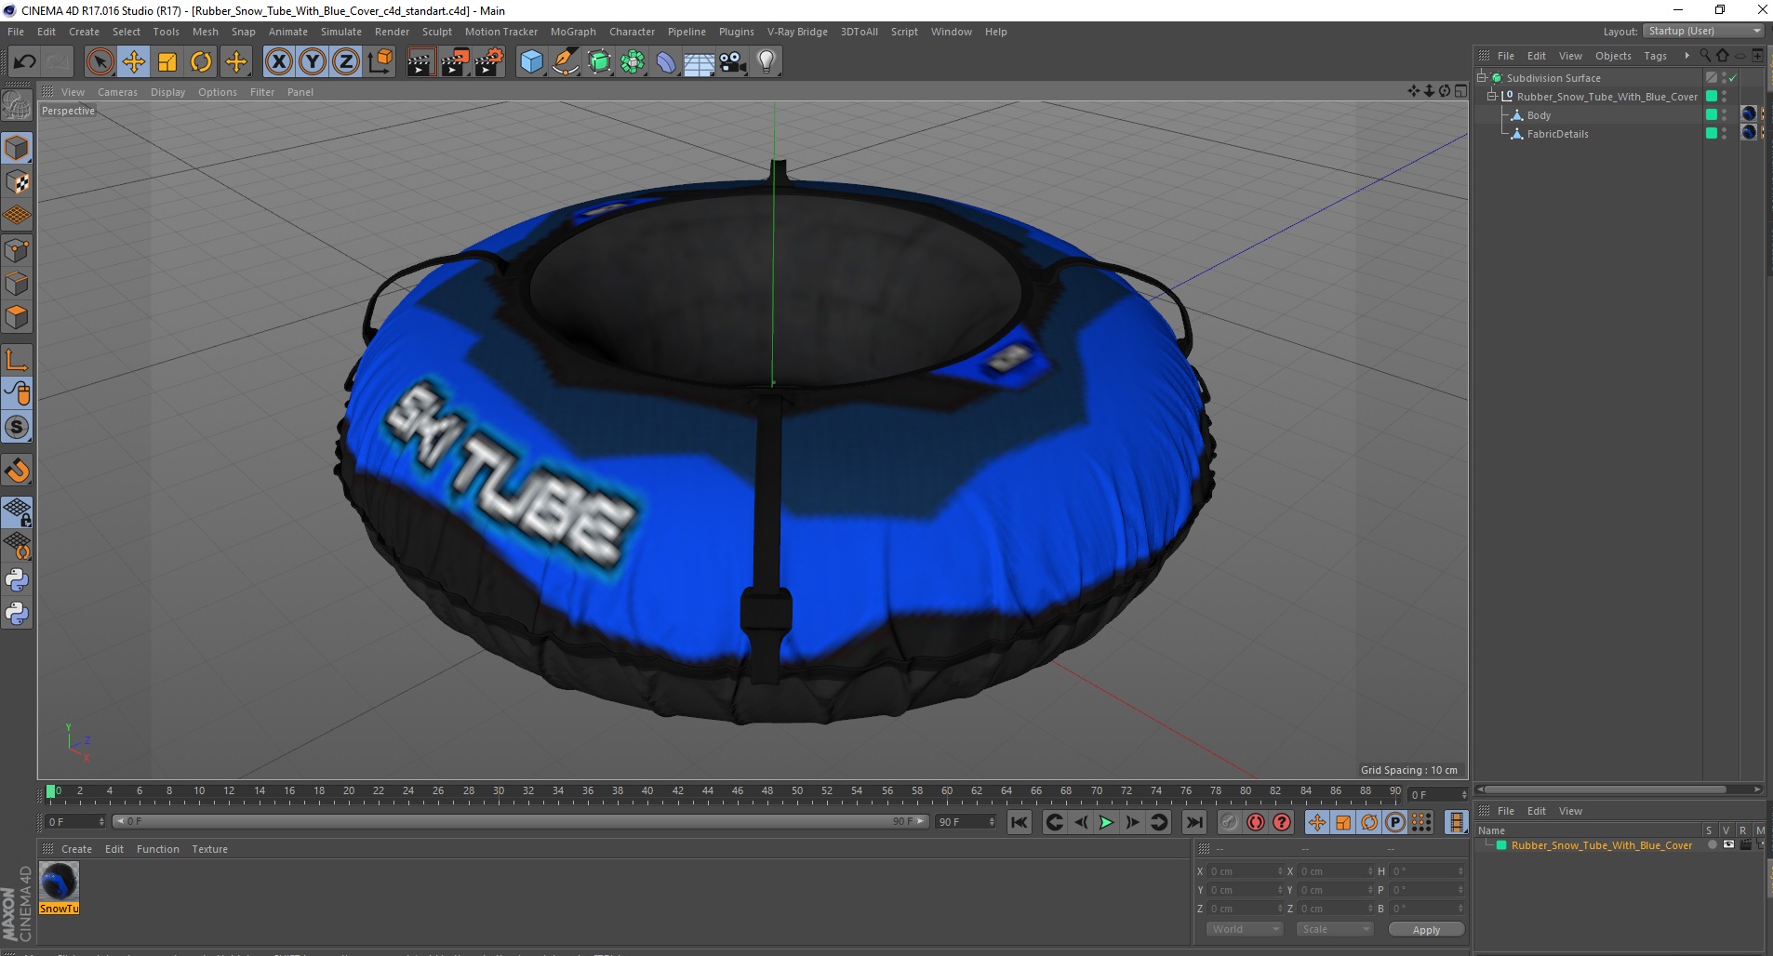Open the array modeling objects icon
Image resolution: width=1773 pixels, height=956 pixels.
633,62
